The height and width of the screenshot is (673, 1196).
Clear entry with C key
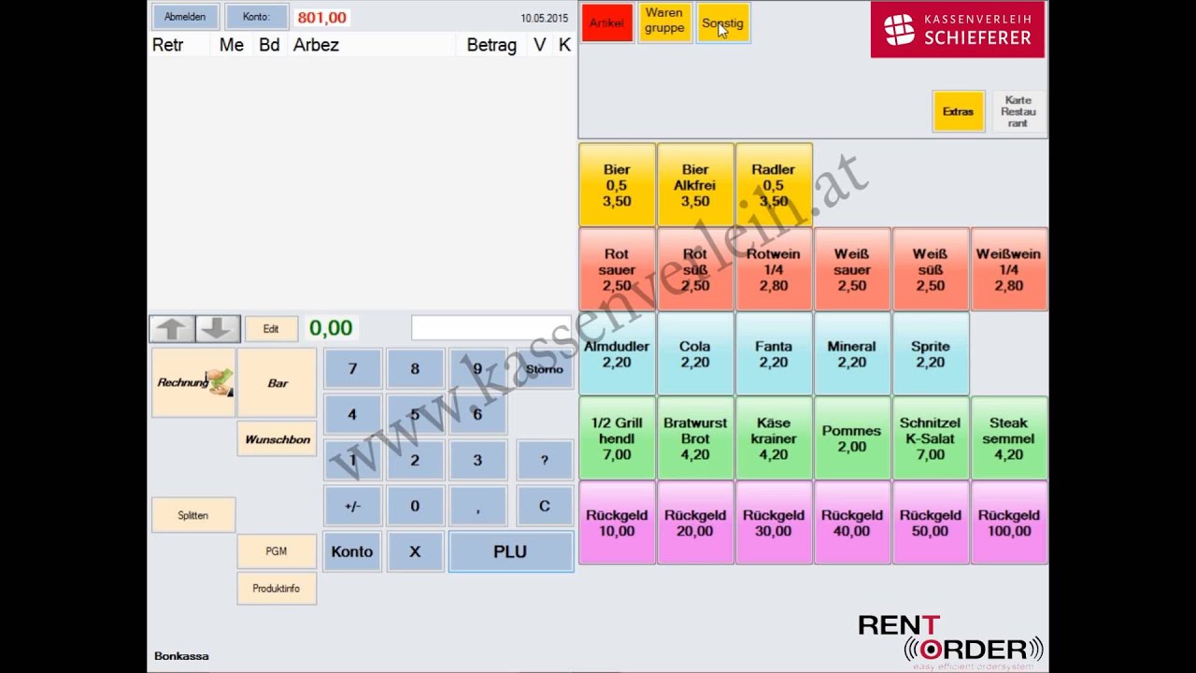545,506
